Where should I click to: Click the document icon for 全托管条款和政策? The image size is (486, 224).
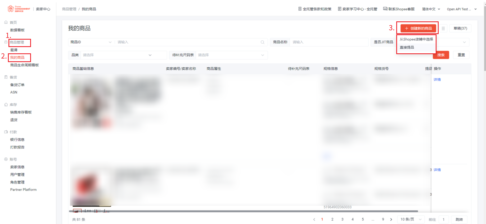pos(300,9)
